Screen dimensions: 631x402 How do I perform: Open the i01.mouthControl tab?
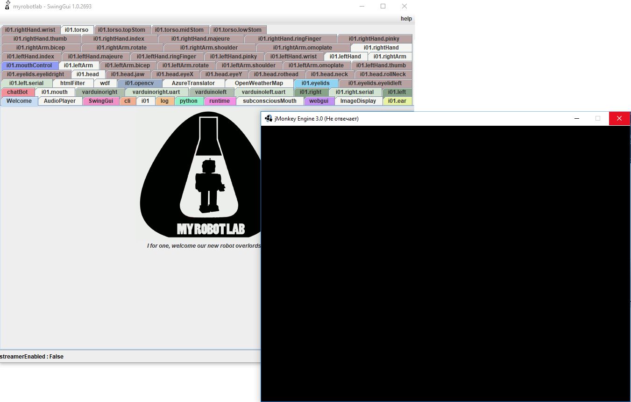tap(29, 65)
